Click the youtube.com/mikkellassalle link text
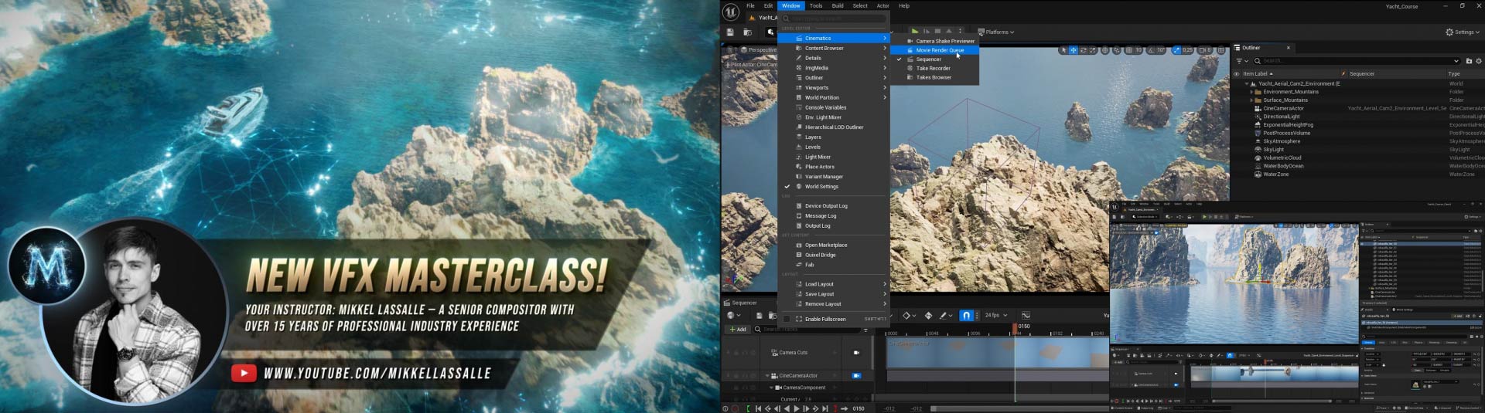Viewport: 1485px width, 413px height. point(377,374)
